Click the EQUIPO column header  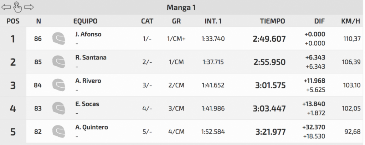[x=85, y=21]
